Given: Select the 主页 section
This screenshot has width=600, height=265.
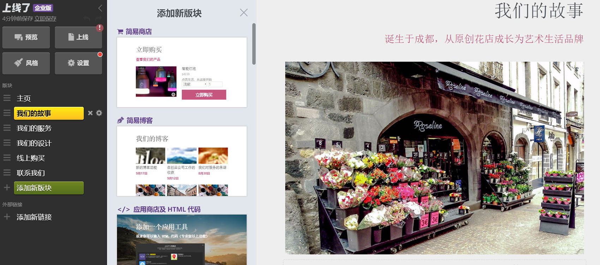Looking at the screenshot, I should 24,99.
